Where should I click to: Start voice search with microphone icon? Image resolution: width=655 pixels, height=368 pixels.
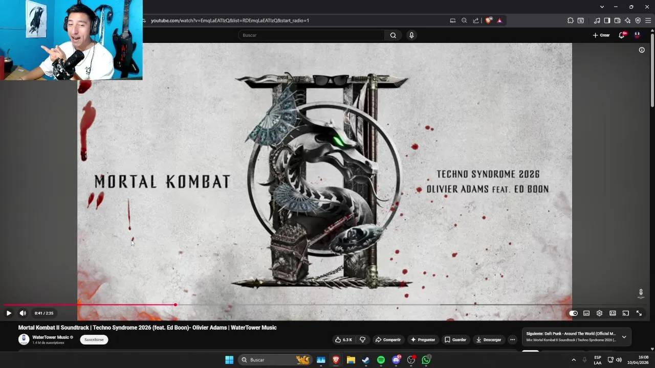411,35
